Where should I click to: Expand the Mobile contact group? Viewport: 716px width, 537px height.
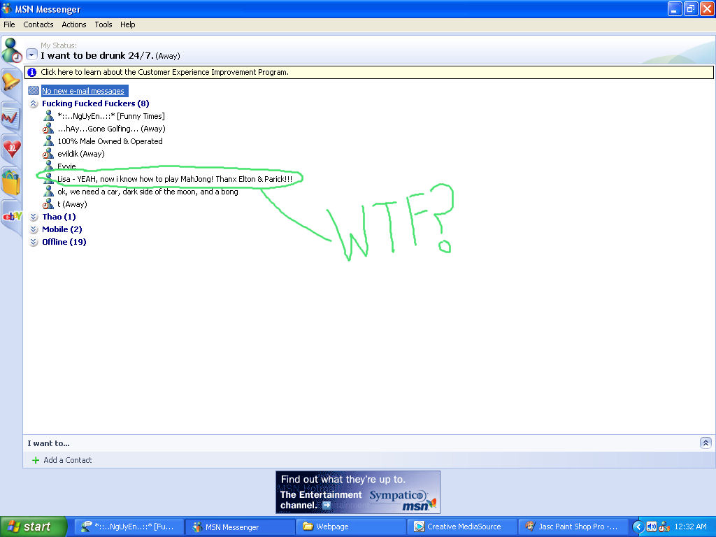click(34, 229)
